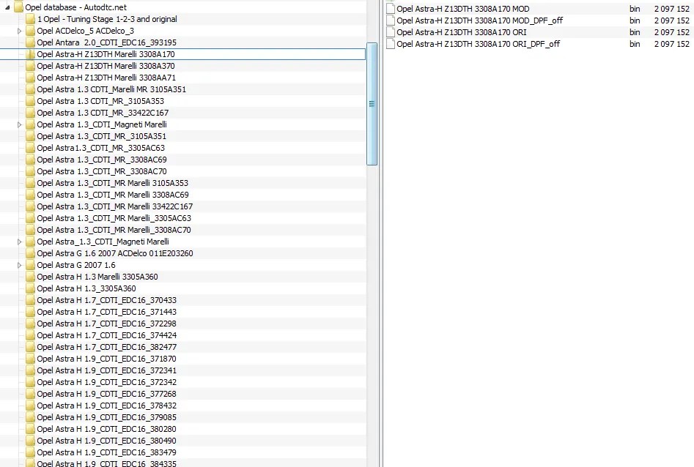Click folder icon of Astra H 1.7_CDTI_EDC16_370433
694x467 pixels.
30,300
